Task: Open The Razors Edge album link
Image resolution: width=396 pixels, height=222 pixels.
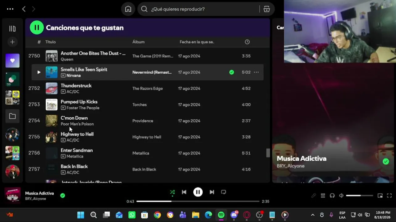Action: click(147, 88)
